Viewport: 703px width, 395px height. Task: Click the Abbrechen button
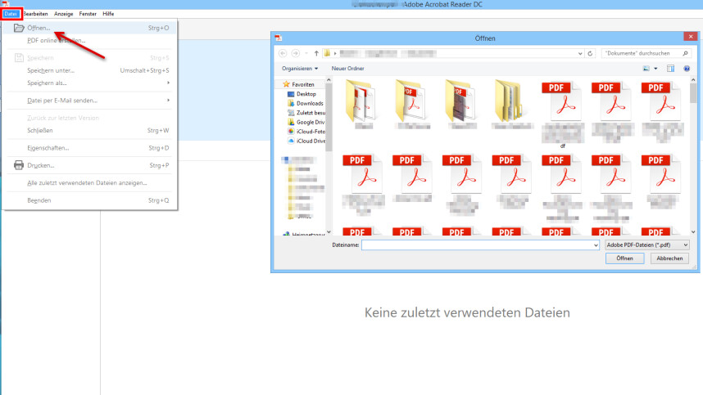[669, 258]
